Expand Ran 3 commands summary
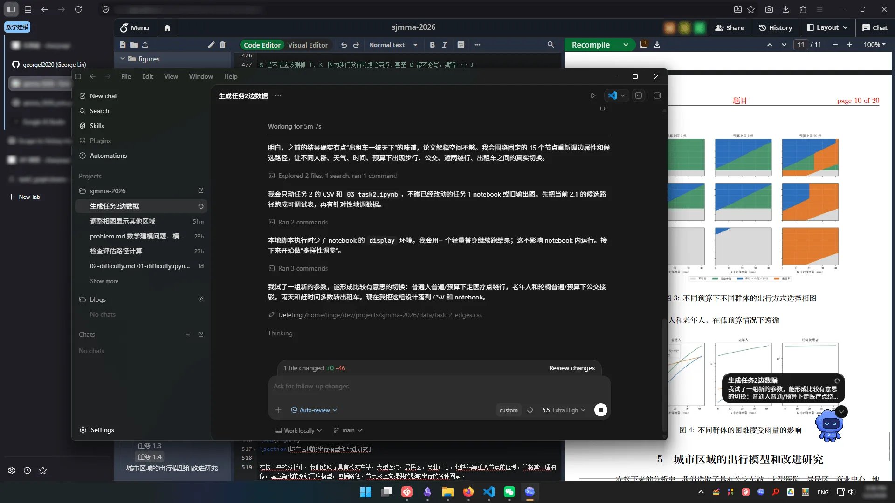The height and width of the screenshot is (503, 895). tap(298, 268)
